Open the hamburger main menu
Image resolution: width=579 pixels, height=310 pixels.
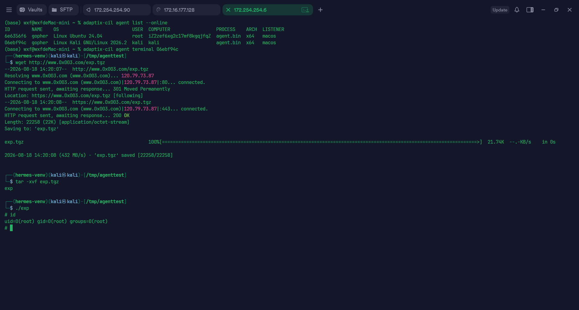pos(9,10)
